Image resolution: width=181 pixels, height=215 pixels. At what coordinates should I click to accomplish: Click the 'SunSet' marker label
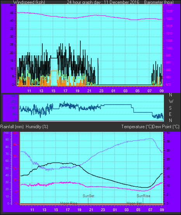(x=89, y=196)
